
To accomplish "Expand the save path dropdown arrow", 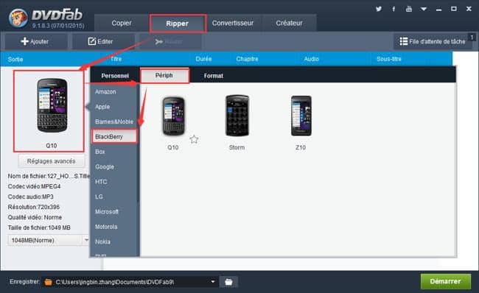I will (x=213, y=282).
